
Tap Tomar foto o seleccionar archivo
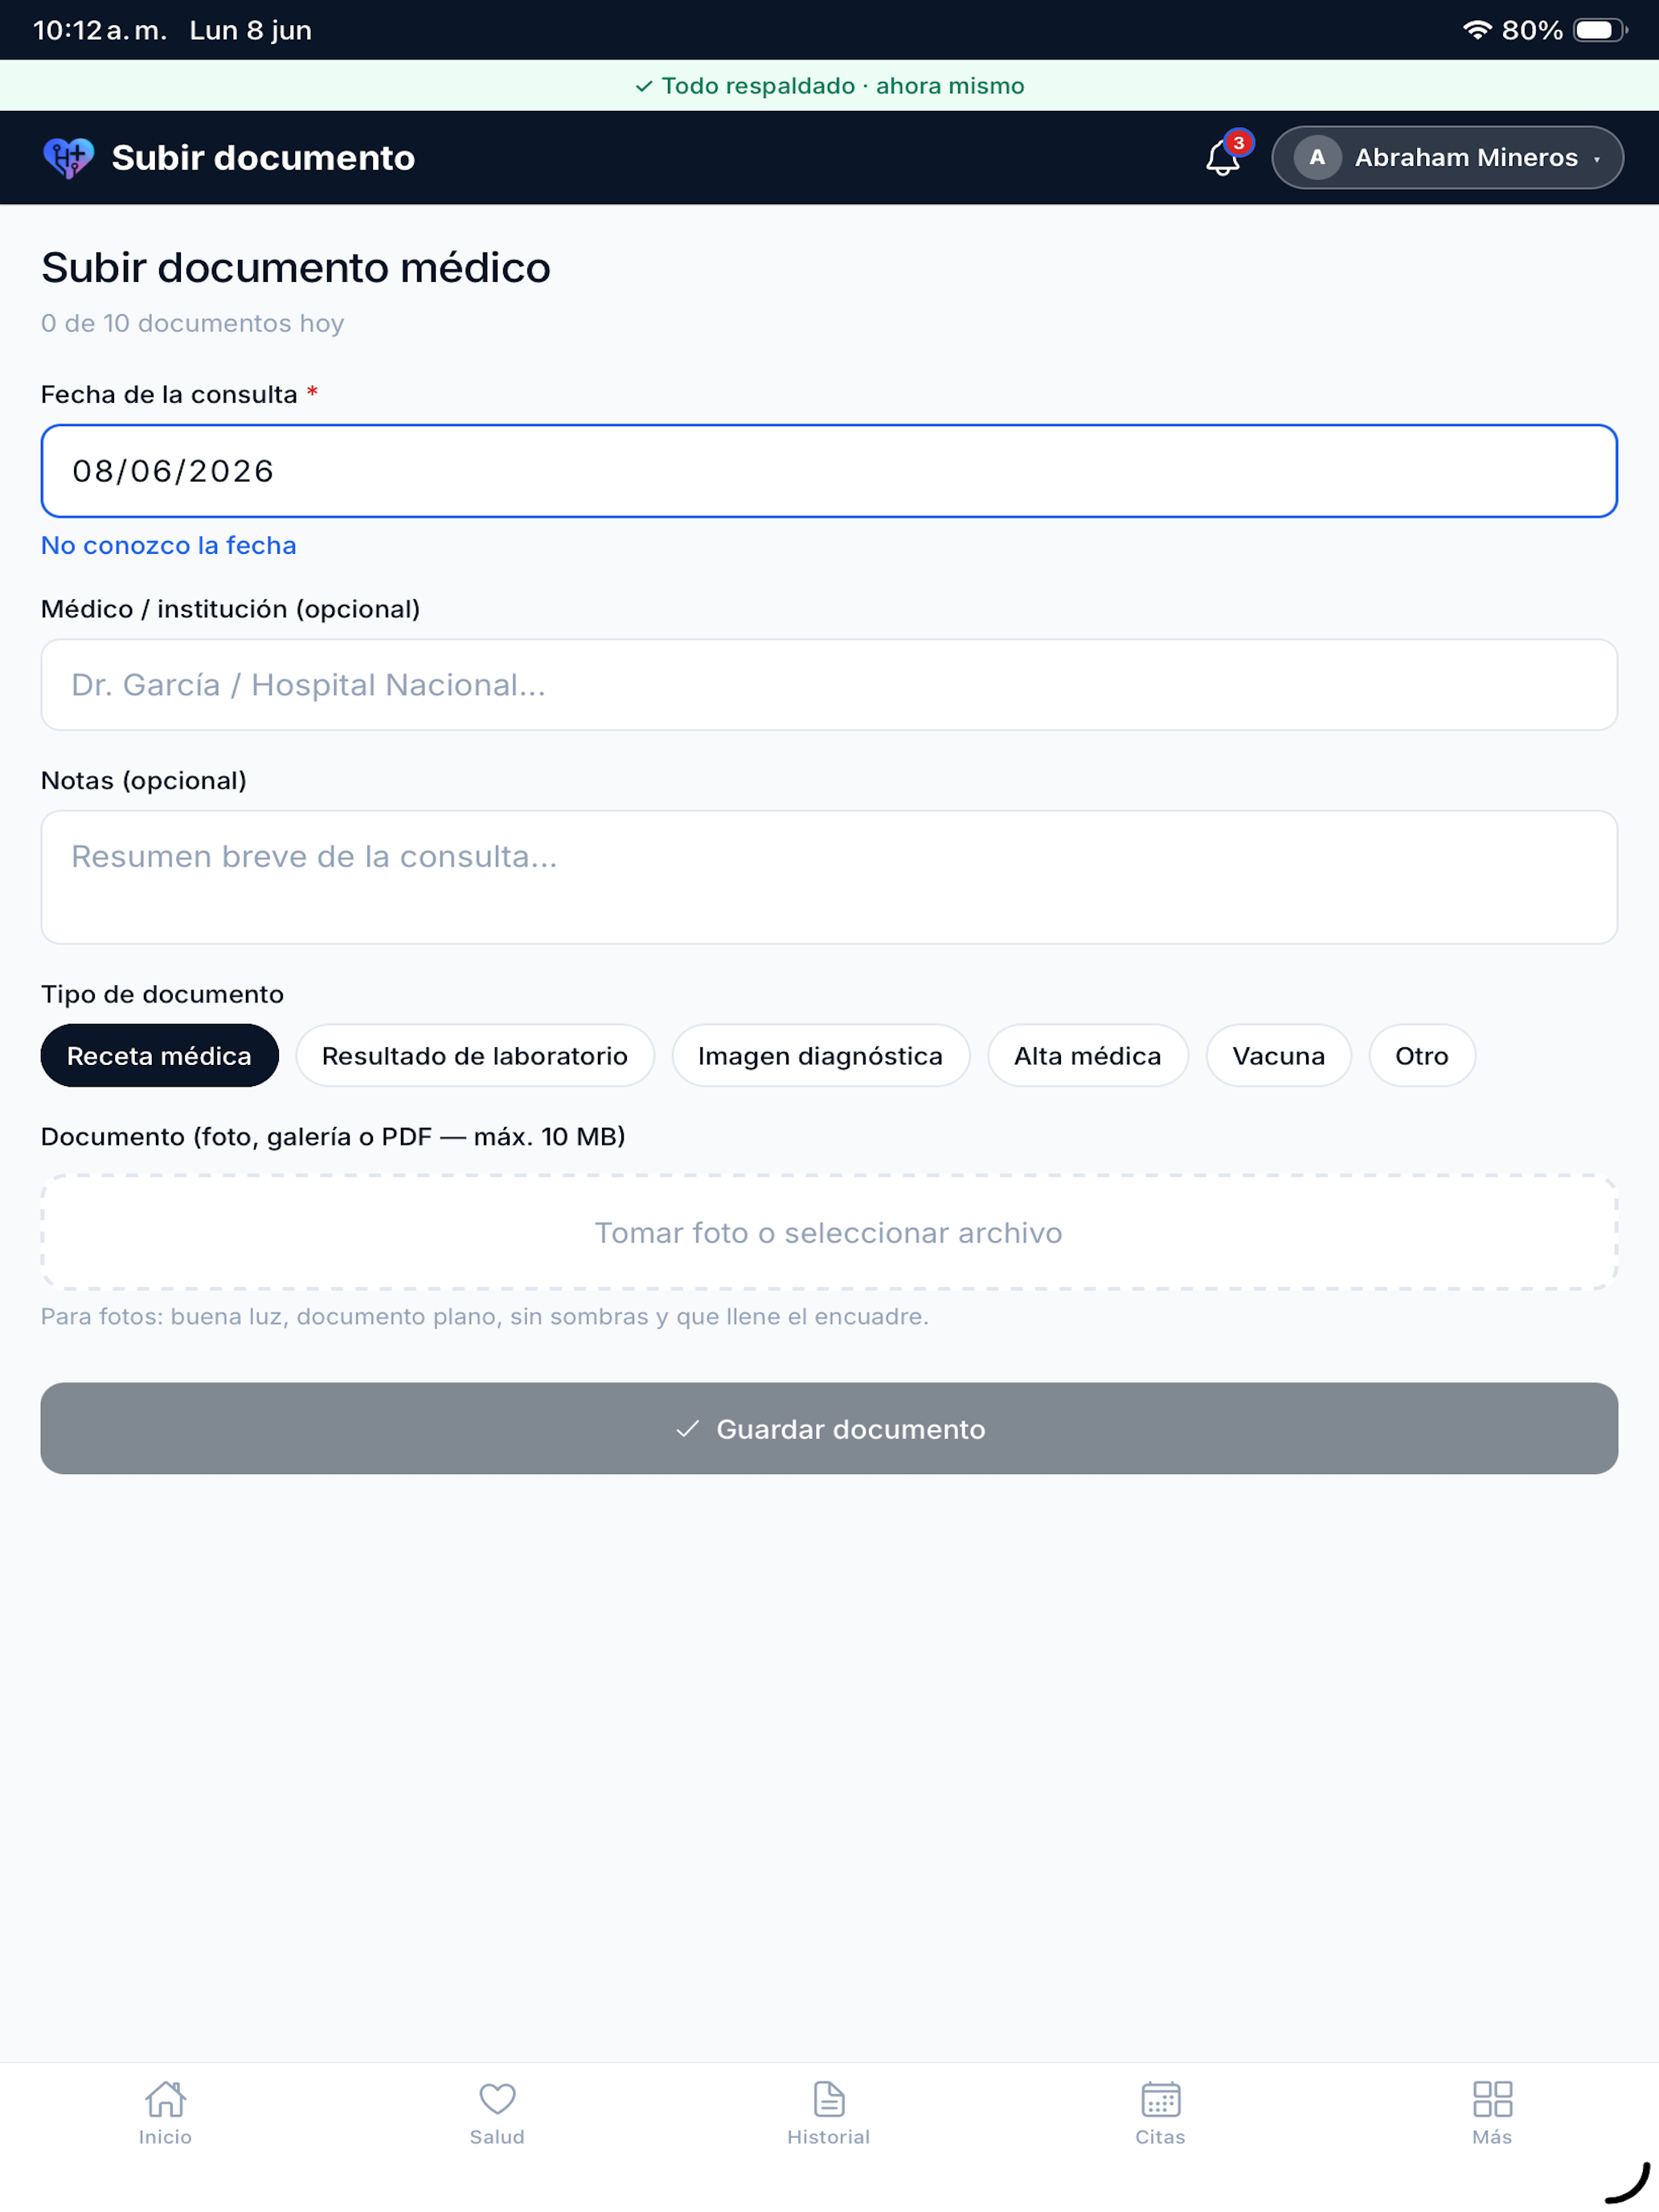pos(829,1232)
